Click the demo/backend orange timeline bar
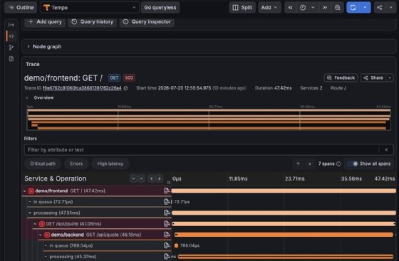This screenshot has width=399, height=261. pos(284,235)
